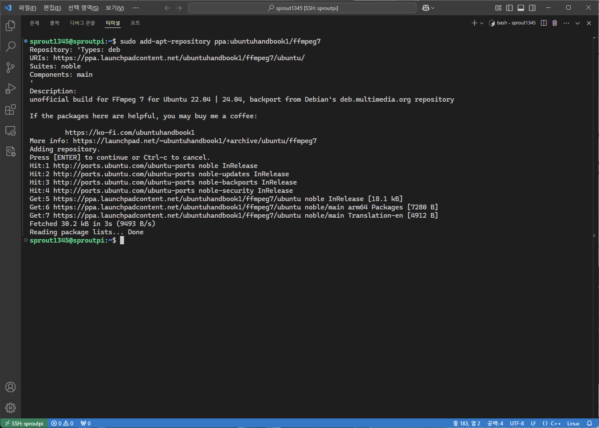Open the Copilot chat icon

[426, 8]
